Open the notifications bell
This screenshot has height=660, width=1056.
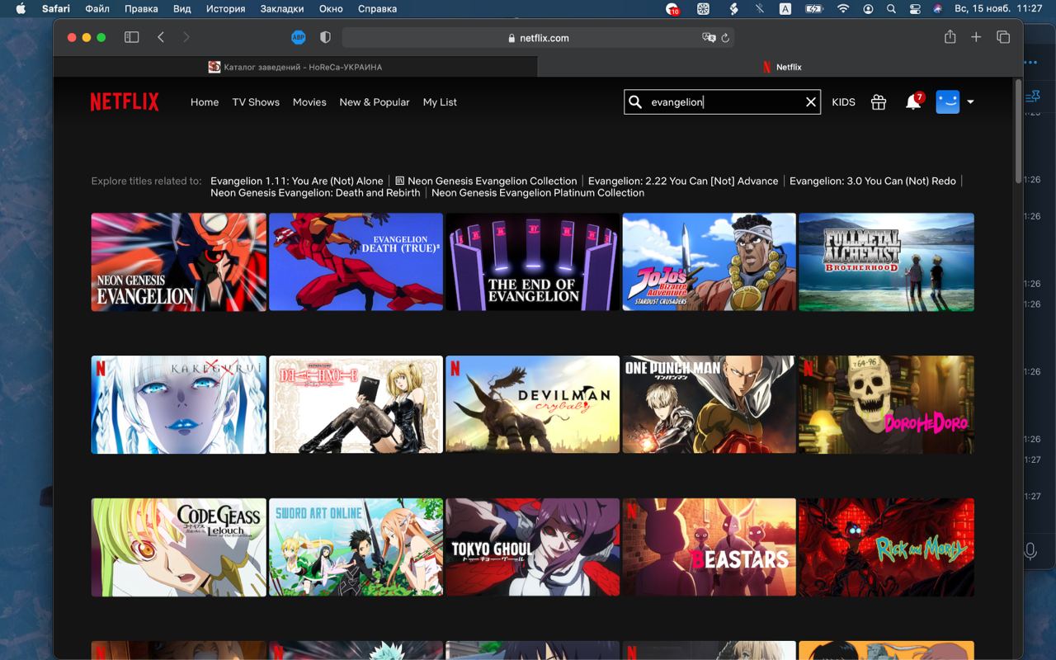[x=912, y=102]
